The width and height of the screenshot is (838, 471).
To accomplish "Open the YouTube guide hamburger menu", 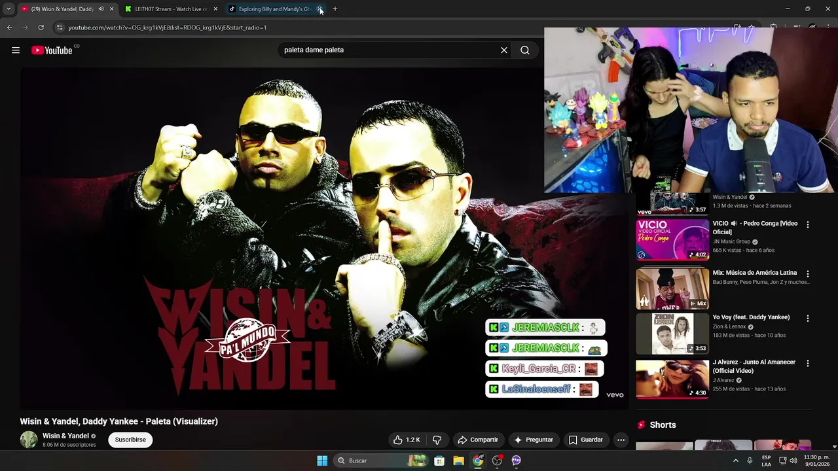I will click(x=16, y=50).
